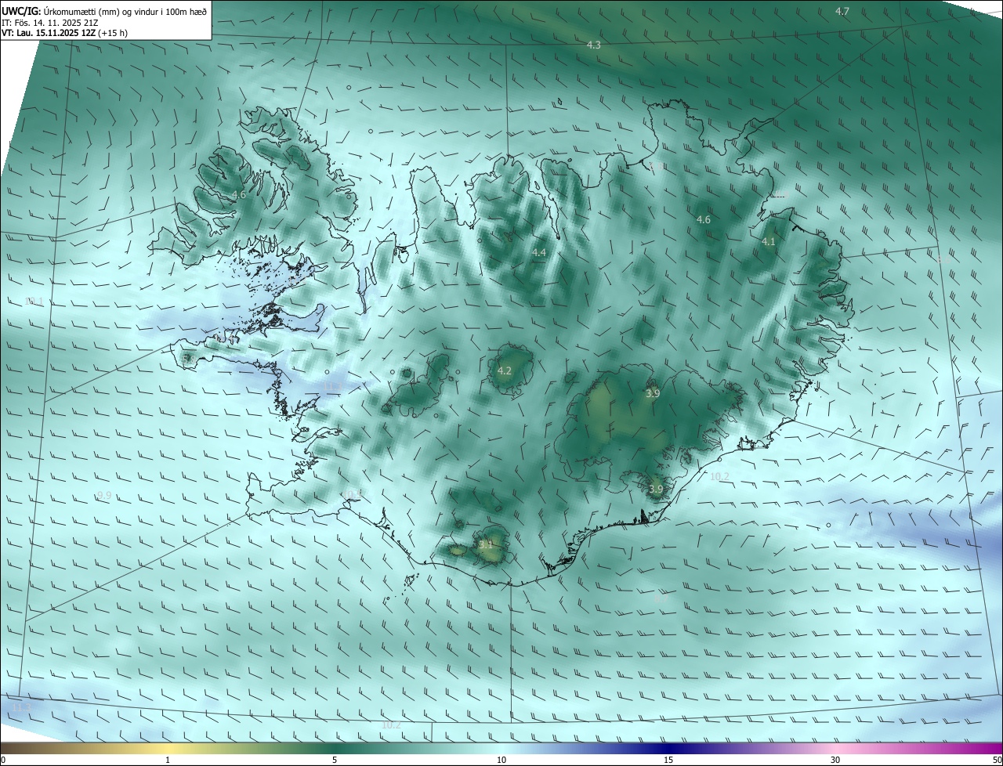
Task: Click the color scale tick label 10
Action: 501,760
